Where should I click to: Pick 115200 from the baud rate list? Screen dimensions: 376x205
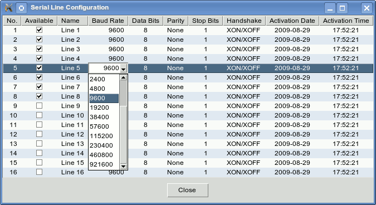(x=104, y=136)
